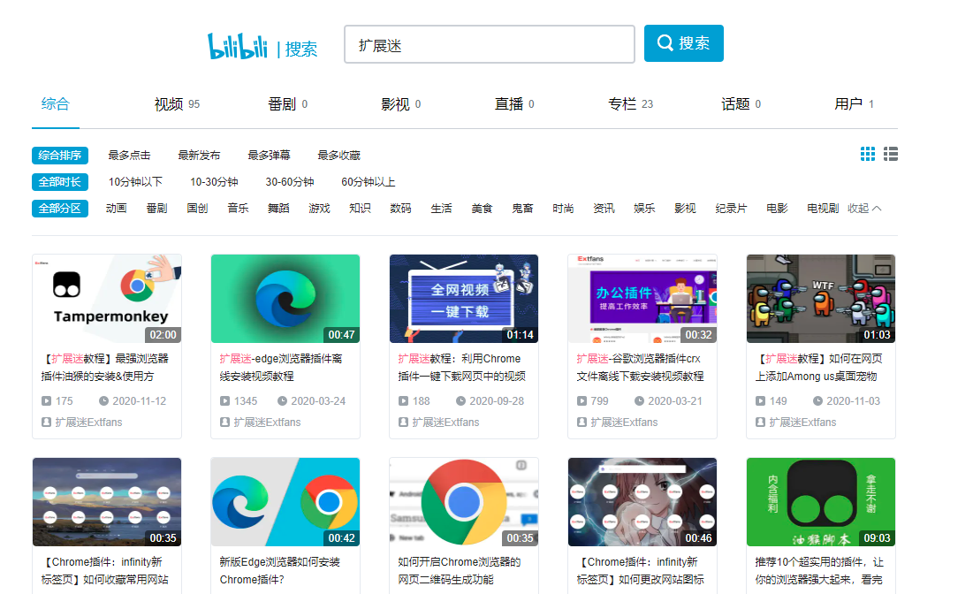Image resolution: width=973 pixels, height=594 pixels.
Task: Switch to the 用户 1 tab
Action: tap(855, 104)
